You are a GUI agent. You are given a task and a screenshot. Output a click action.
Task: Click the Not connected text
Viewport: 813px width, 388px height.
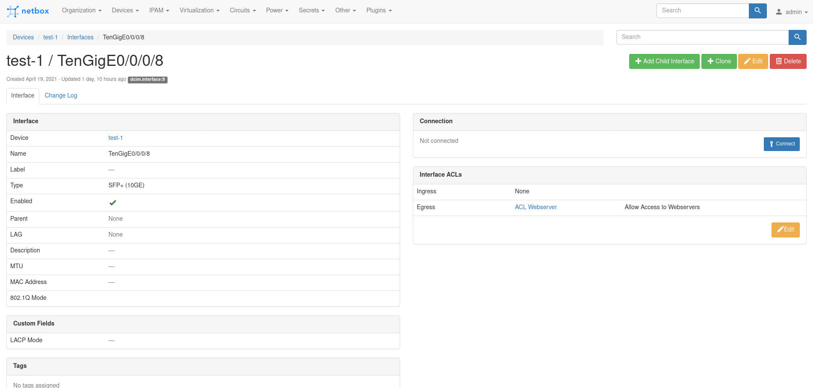click(x=439, y=141)
